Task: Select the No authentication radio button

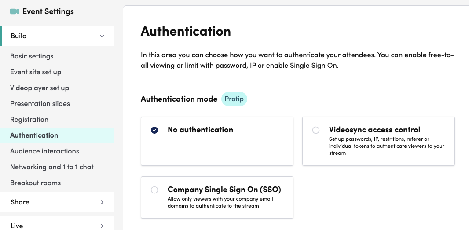Action: 154,130
